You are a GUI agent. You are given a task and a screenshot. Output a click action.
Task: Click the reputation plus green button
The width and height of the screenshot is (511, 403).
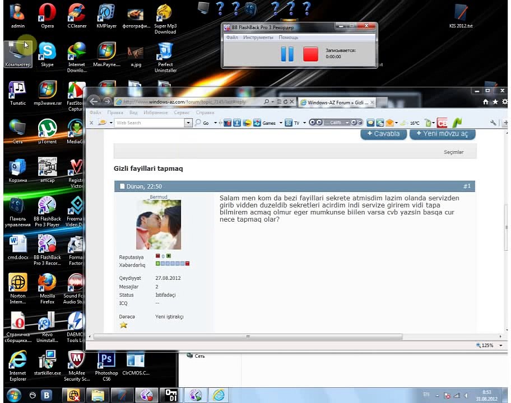pos(169,256)
